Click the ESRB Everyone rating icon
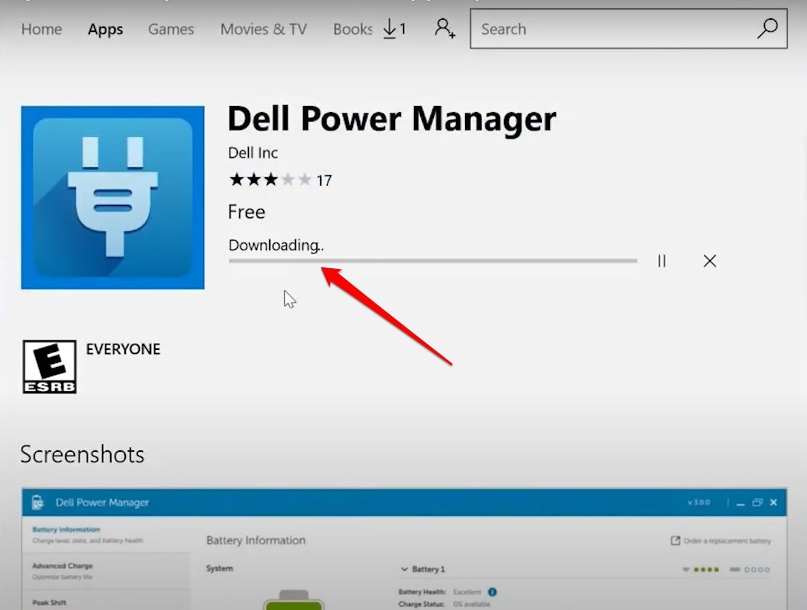The height and width of the screenshot is (610, 807). tap(49, 367)
